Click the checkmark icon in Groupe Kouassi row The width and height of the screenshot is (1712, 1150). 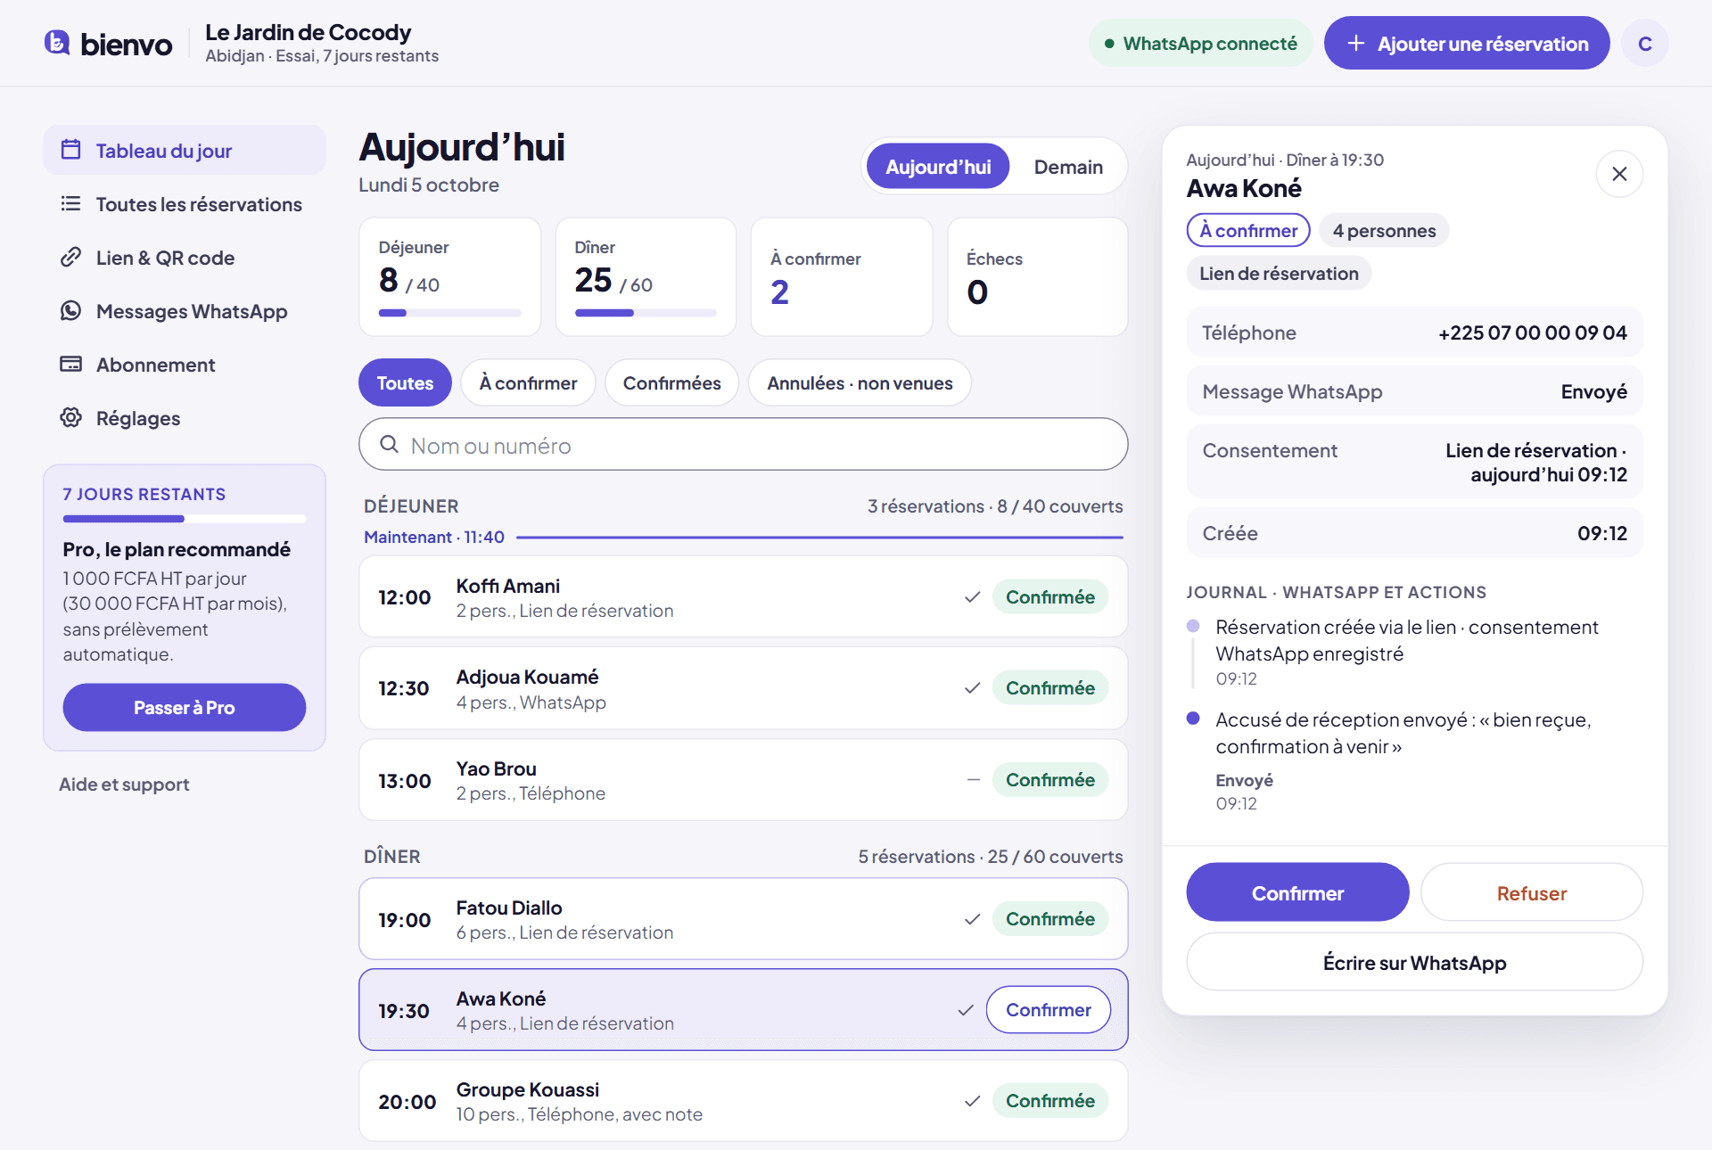(x=972, y=1101)
